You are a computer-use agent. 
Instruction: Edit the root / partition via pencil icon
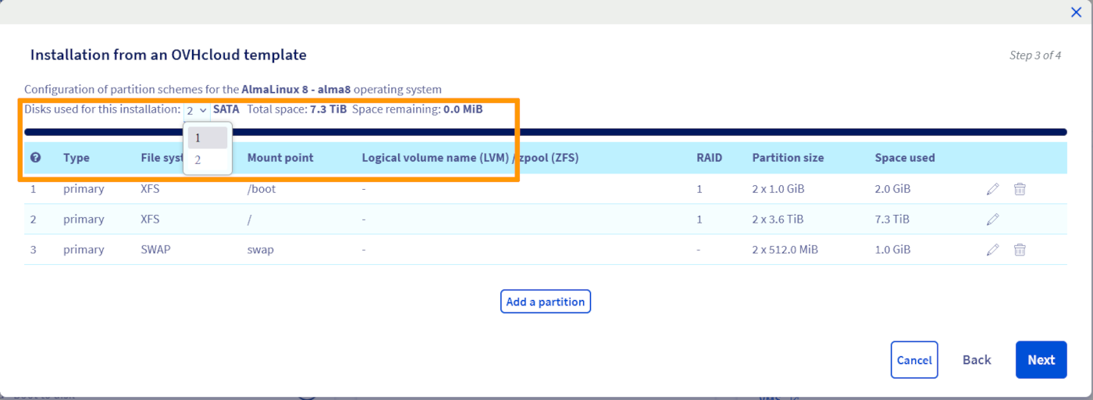click(x=992, y=220)
